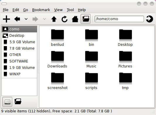Click the /home/como path field
This screenshot has height=115, width=156.
(119, 19)
